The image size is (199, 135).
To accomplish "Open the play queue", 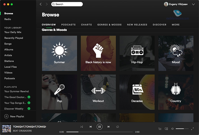I will [x=160, y=129].
